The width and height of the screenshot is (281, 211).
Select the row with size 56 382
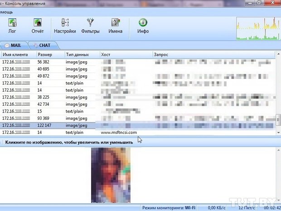(x=138, y=62)
